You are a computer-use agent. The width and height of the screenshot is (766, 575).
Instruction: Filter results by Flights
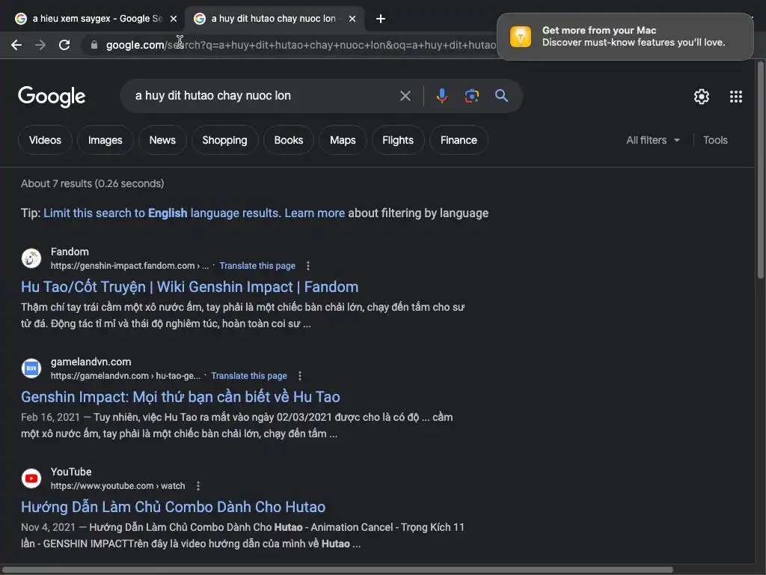pos(398,140)
